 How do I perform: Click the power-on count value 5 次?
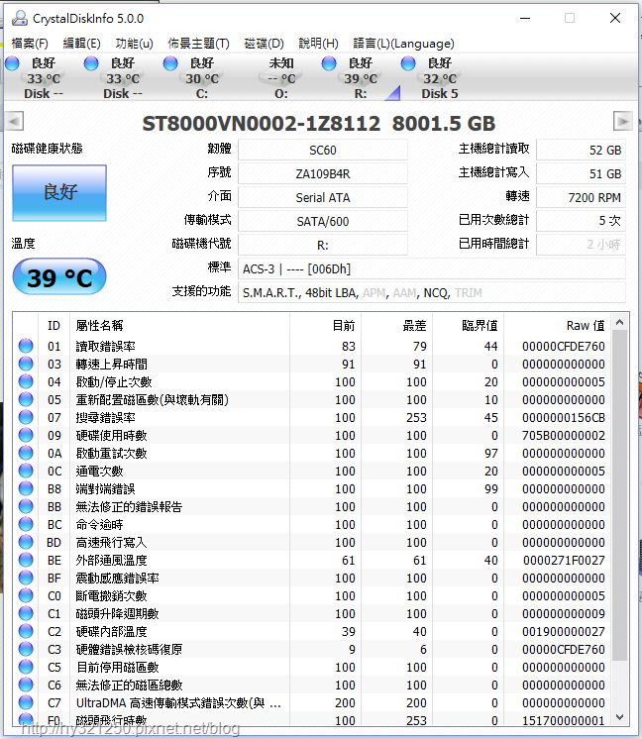(581, 221)
